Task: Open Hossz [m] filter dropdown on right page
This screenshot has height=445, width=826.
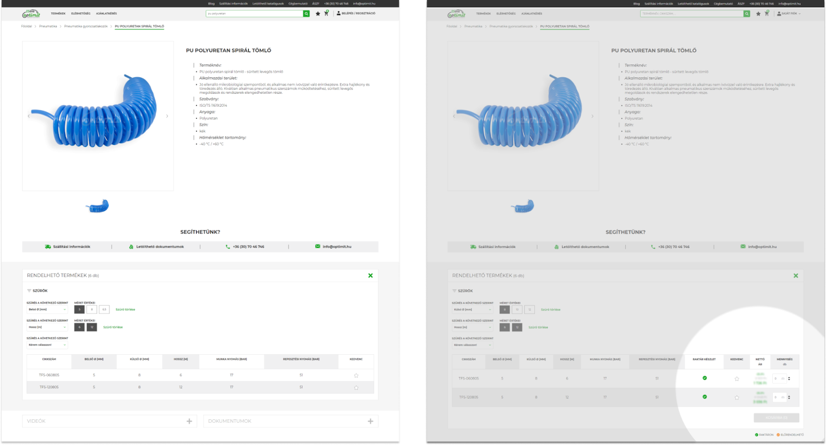Action: click(x=472, y=327)
